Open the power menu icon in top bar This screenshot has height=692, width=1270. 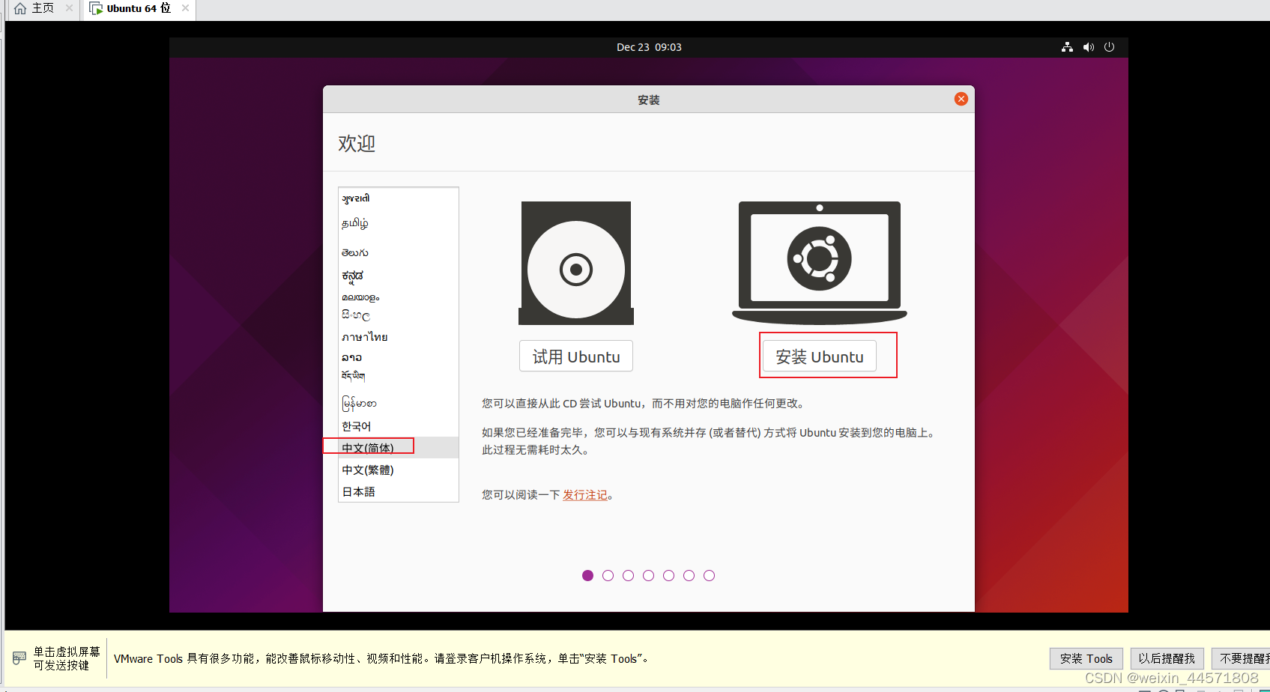pyautogui.click(x=1110, y=47)
